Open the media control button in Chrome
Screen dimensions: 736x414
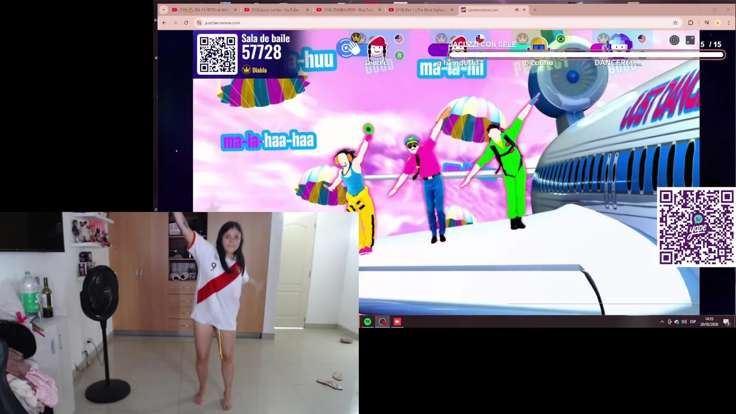click(707, 22)
